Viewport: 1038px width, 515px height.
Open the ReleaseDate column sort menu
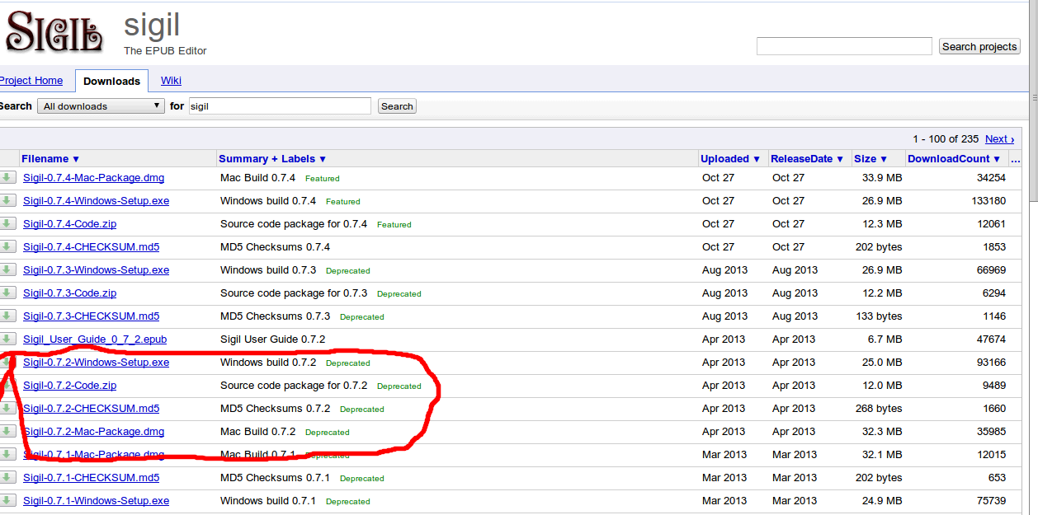pyautogui.click(x=808, y=158)
